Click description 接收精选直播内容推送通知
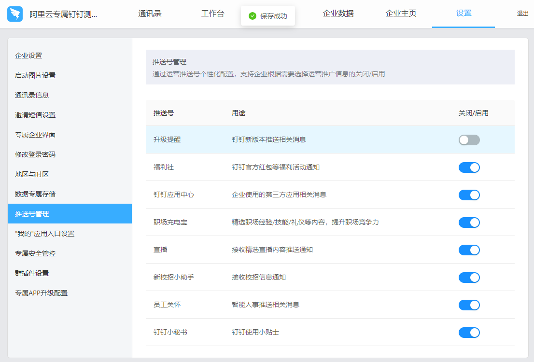The height and width of the screenshot is (362, 534). pyautogui.click(x=272, y=250)
